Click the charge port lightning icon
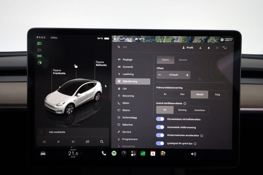 pyautogui.click(x=106, y=86)
